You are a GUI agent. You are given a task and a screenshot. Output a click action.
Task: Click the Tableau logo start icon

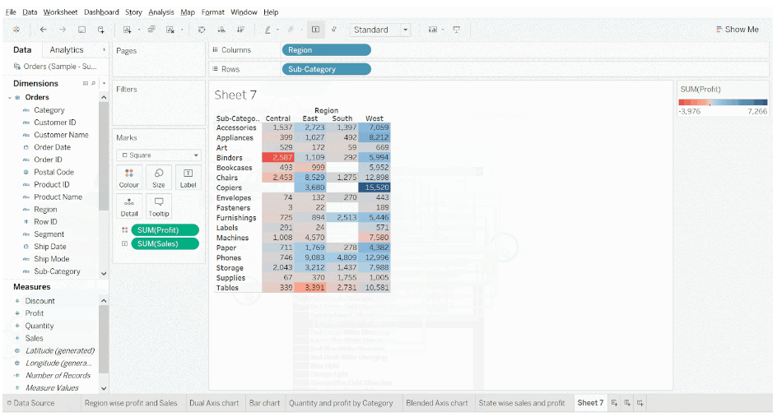(x=16, y=30)
